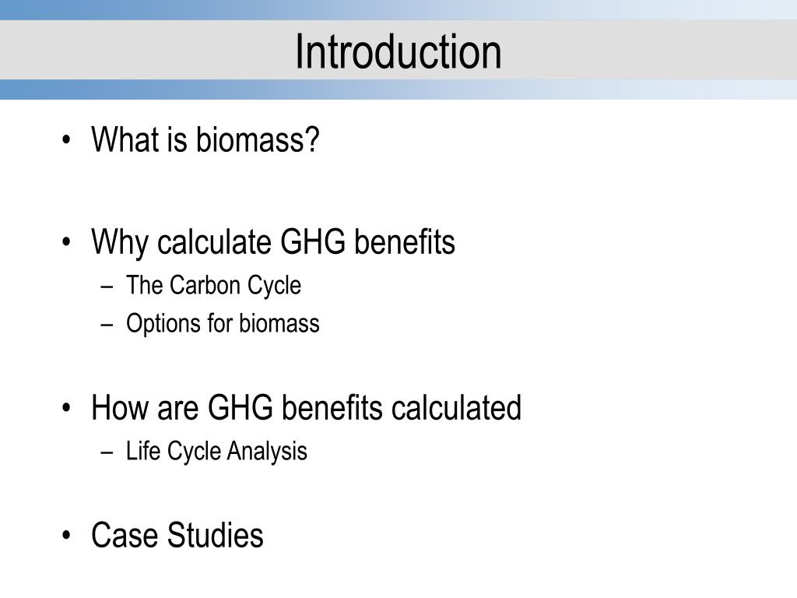Click the bullet dot before 'How are GHG'

[x=66, y=408]
